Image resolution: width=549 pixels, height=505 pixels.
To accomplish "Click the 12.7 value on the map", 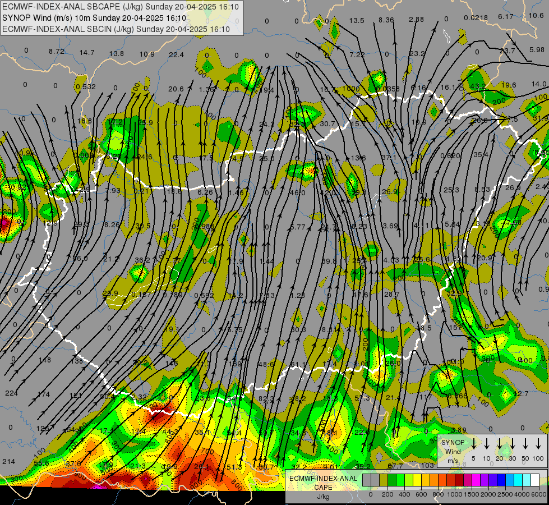I will click(x=522, y=394).
